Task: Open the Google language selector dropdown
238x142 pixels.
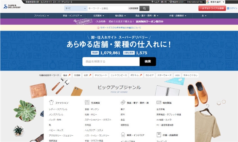Action: click(221, 2)
